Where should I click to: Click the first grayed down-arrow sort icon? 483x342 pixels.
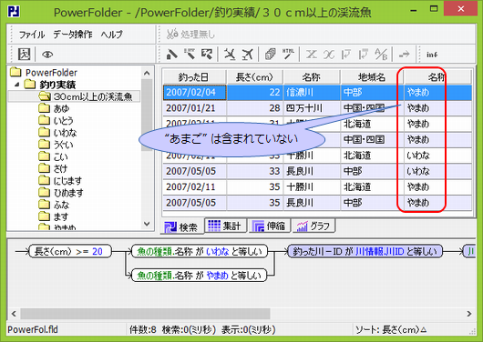(346, 55)
